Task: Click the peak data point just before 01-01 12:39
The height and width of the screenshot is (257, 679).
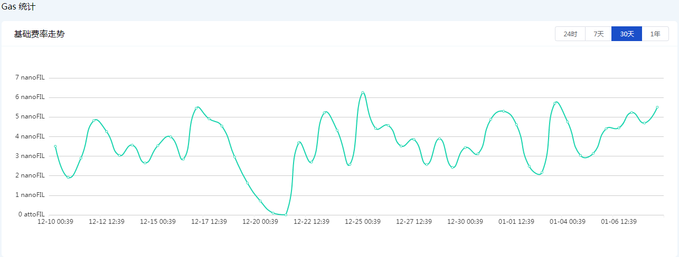Action: pyautogui.click(x=504, y=111)
